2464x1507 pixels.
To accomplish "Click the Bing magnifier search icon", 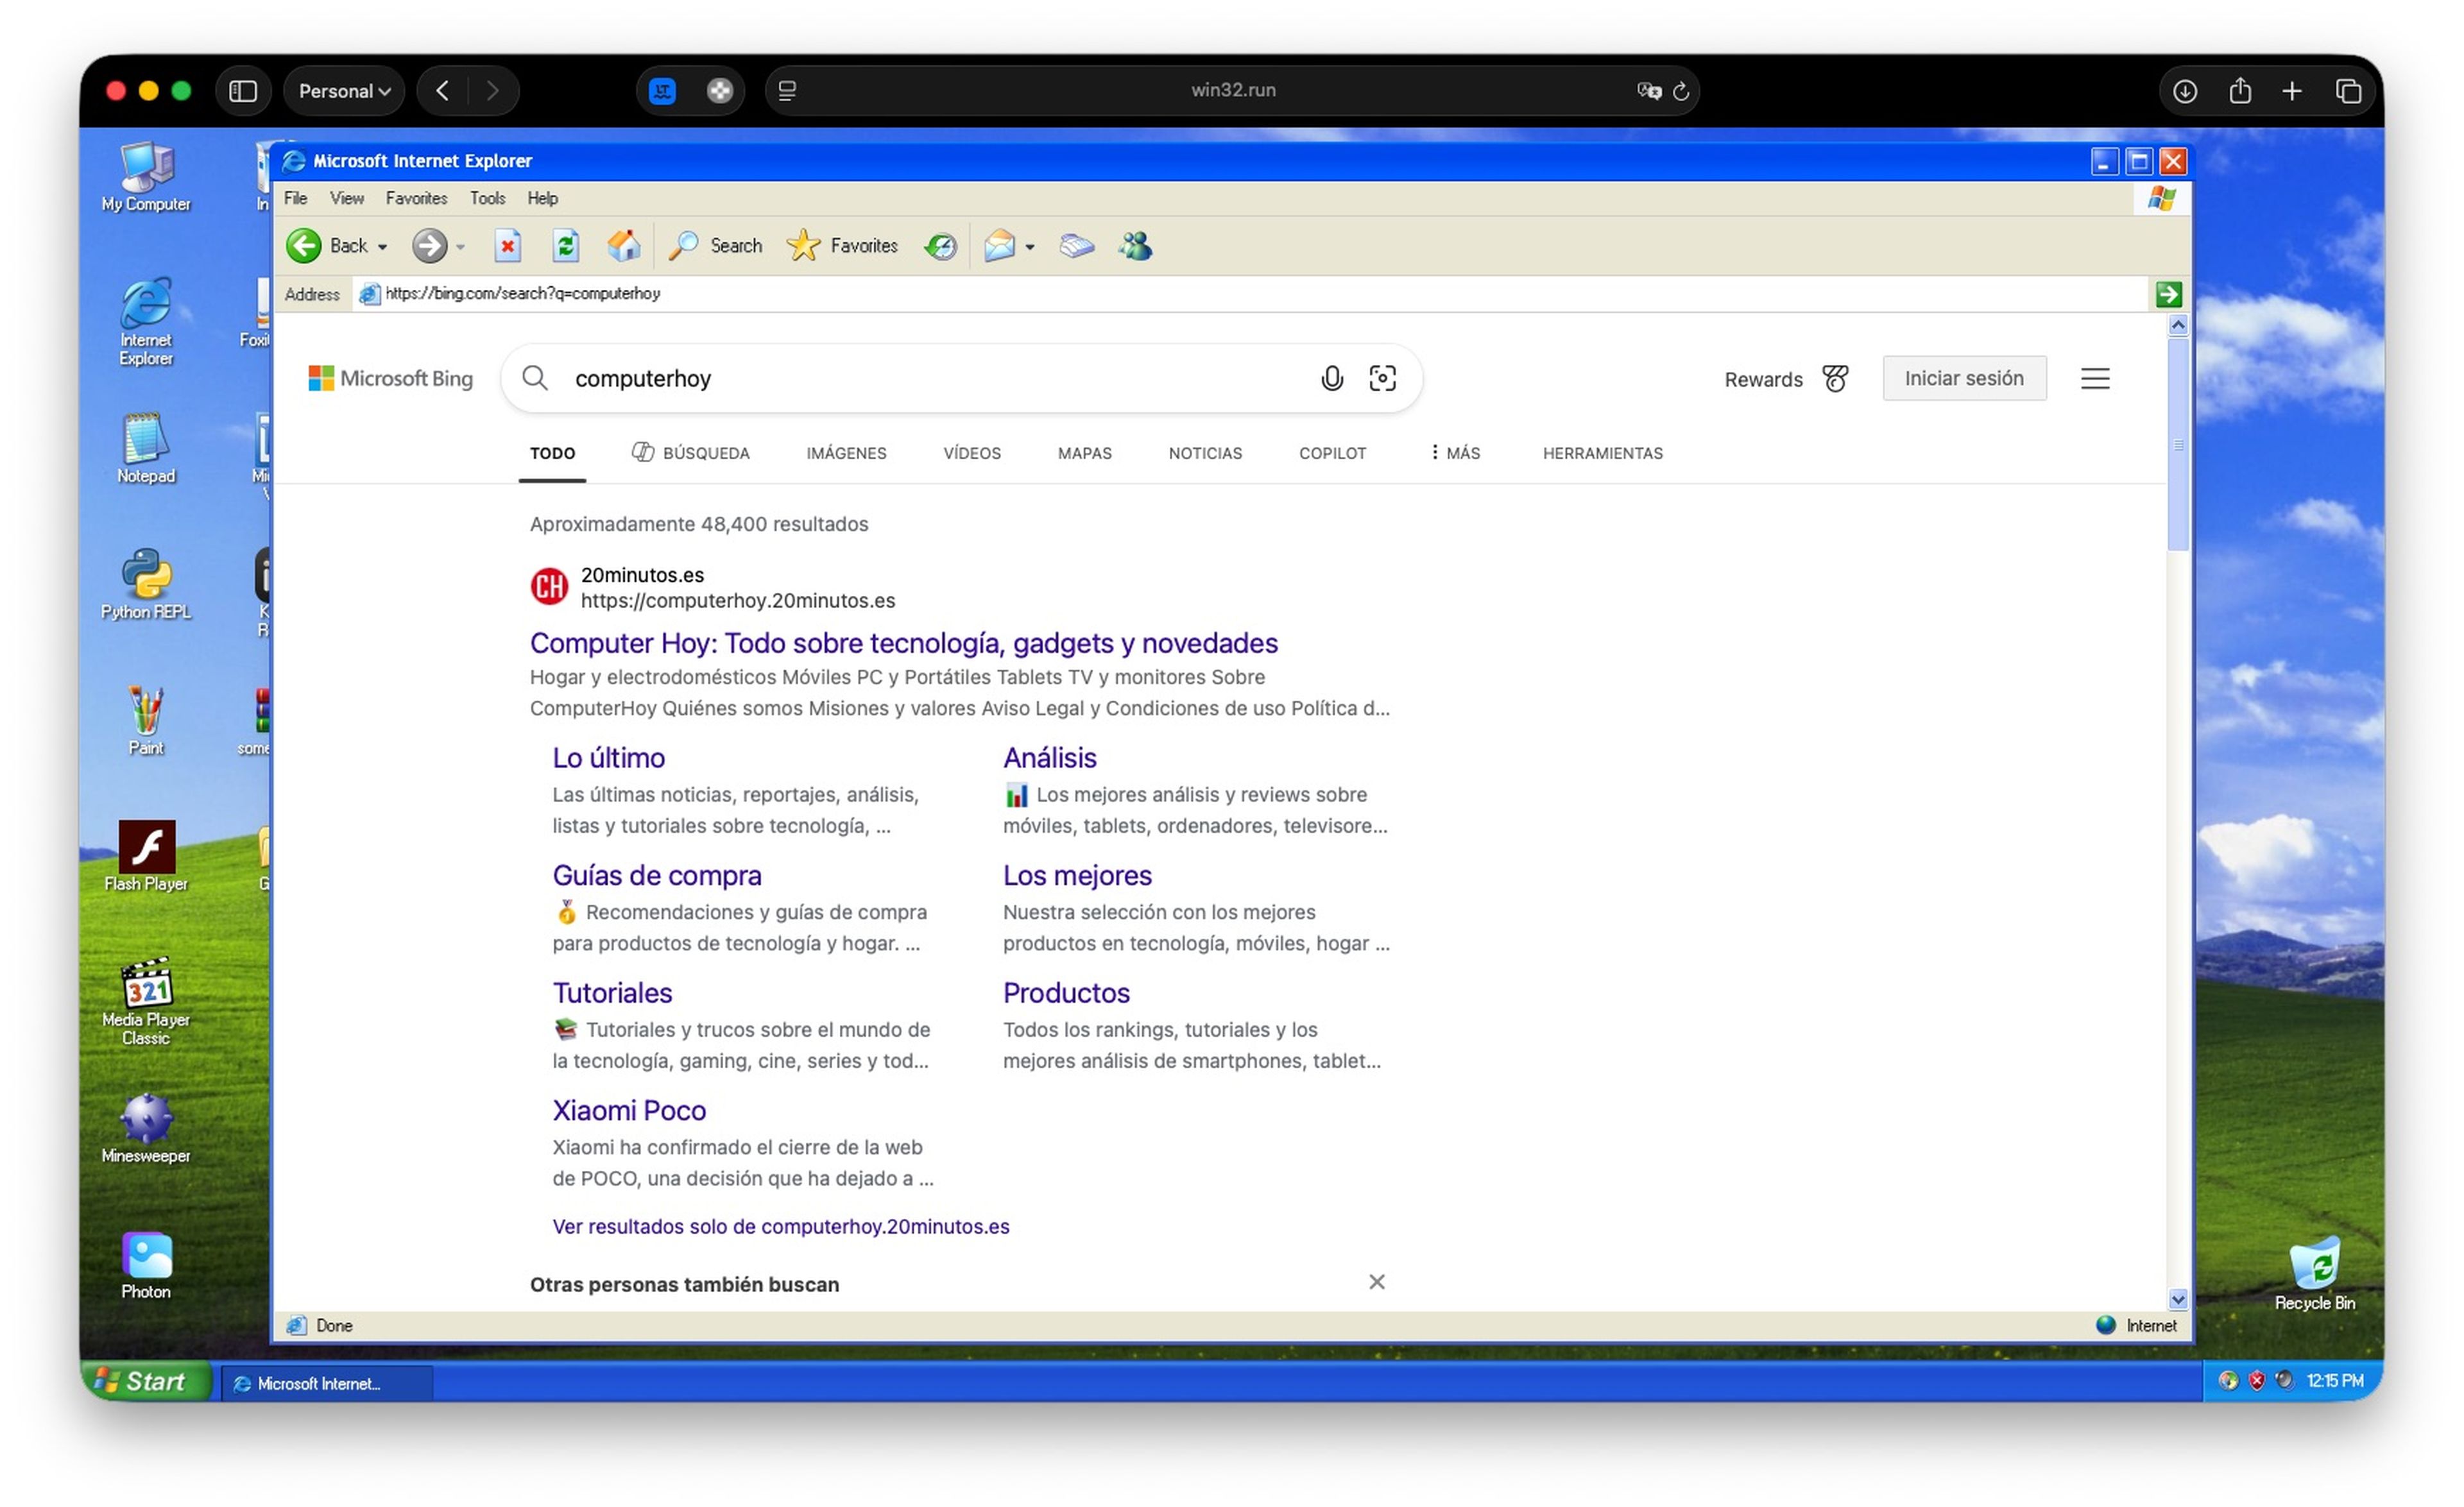I will coord(535,378).
